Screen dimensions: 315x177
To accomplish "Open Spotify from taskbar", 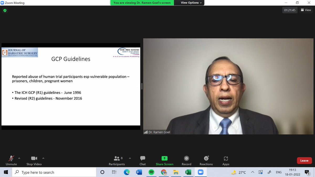I will pos(151,172).
